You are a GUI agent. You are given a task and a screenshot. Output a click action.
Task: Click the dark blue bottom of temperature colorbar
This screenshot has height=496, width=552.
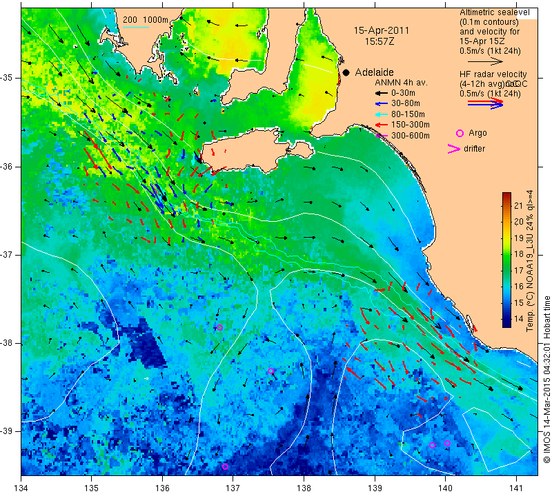[506, 324]
